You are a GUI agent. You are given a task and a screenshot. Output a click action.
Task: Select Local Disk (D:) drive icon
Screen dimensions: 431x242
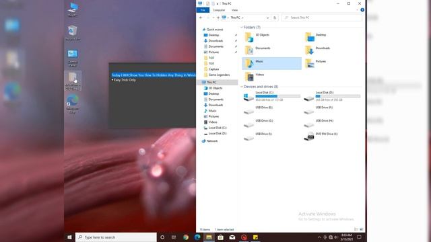[x=308, y=98]
